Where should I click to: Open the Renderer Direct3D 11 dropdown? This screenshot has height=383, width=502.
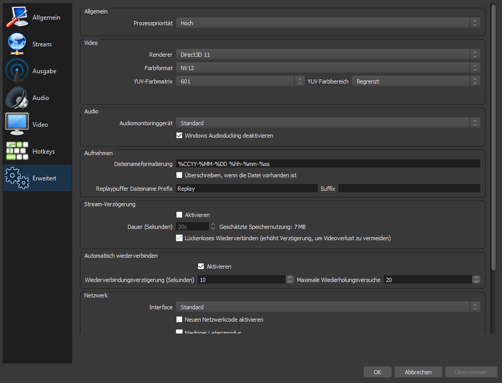coord(328,54)
